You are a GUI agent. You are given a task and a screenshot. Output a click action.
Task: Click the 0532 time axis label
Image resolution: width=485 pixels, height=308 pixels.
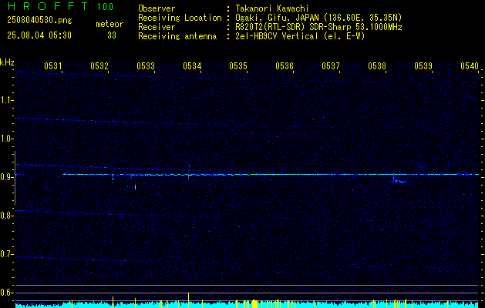coord(99,65)
